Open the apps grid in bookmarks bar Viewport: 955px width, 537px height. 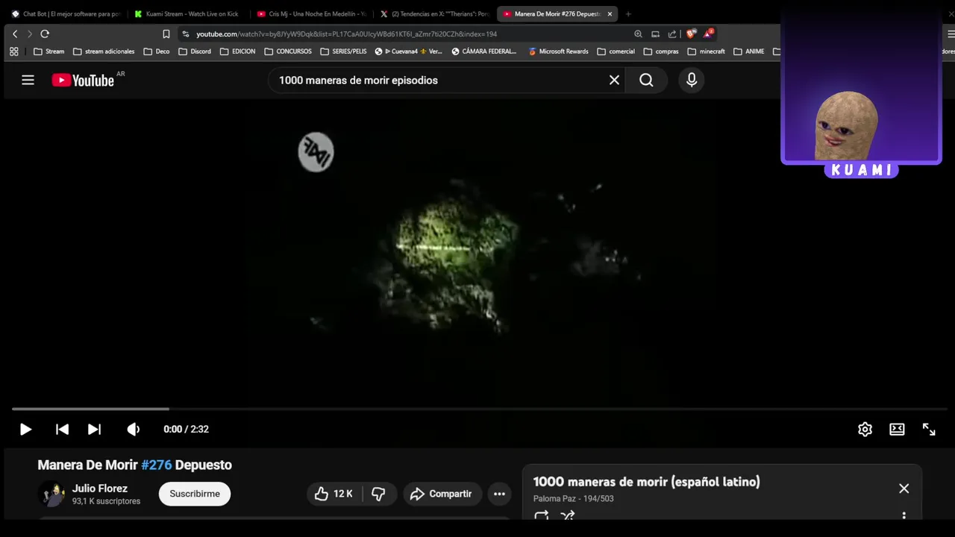(13, 51)
